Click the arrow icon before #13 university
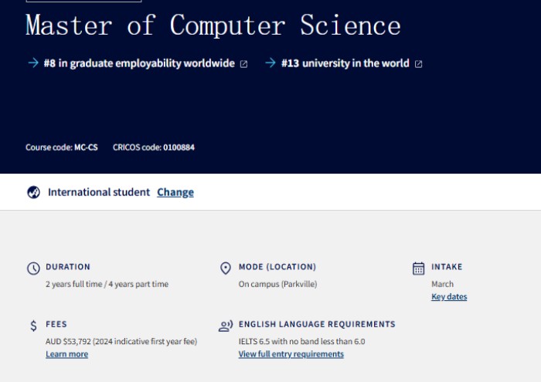 coord(270,63)
